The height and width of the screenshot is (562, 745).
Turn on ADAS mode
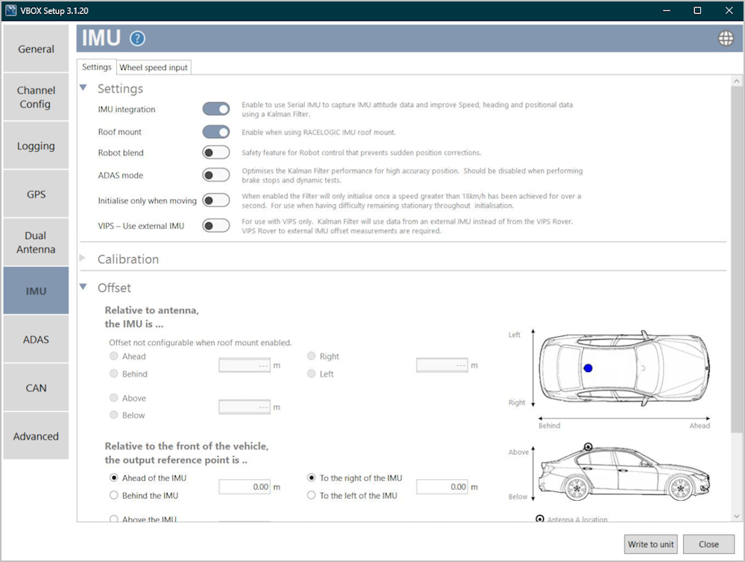click(x=215, y=174)
